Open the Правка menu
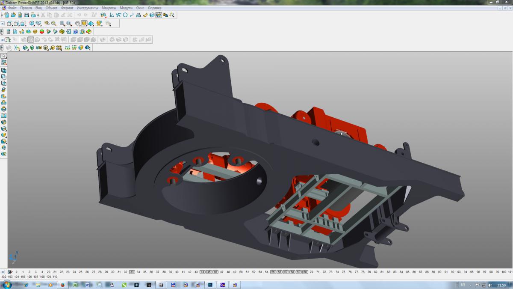 tap(26, 8)
